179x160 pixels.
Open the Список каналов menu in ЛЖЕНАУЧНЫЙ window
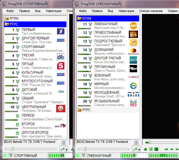[151, 11]
